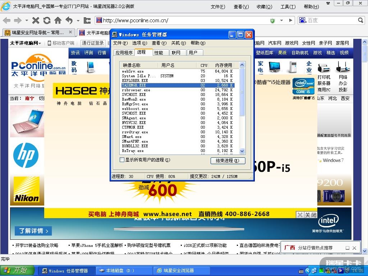Go to the home page icon

[58, 20]
